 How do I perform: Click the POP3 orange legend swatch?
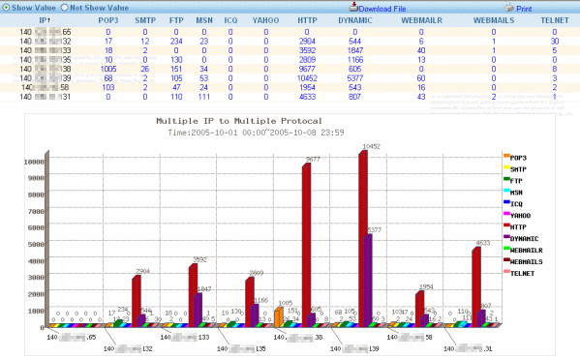pos(506,156)
